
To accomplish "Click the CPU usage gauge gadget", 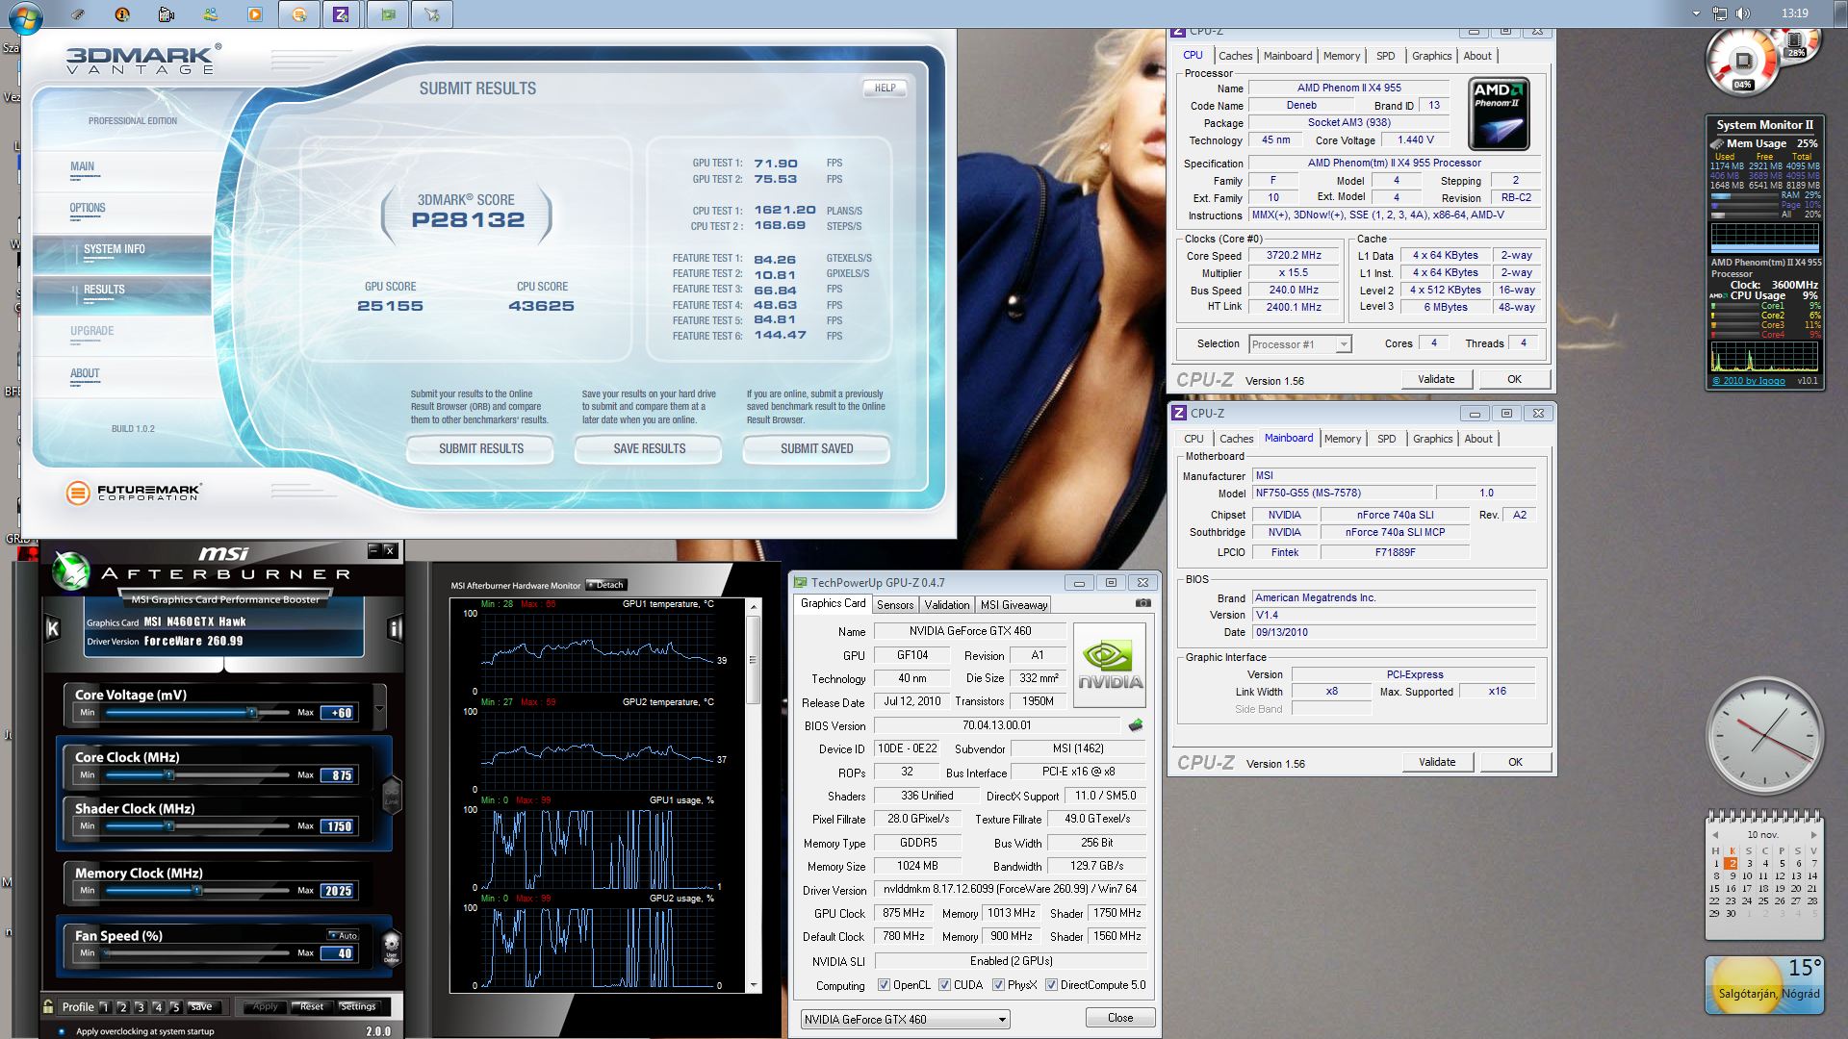I will [x=1743, y=62].
